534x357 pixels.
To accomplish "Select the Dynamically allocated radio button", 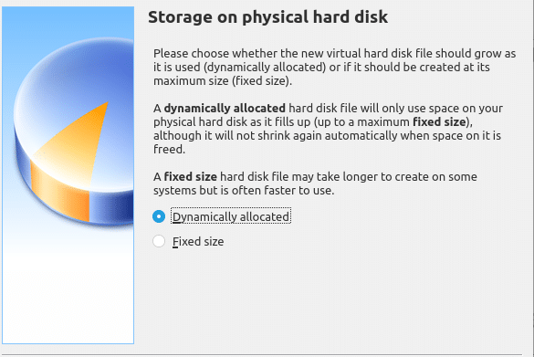I will 159,216.
